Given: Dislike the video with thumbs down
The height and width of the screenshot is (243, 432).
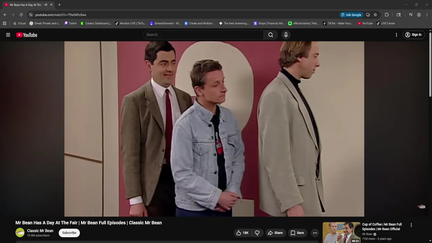Looking at the screenshot, I should pyautogui.click(x=257, y=233).
